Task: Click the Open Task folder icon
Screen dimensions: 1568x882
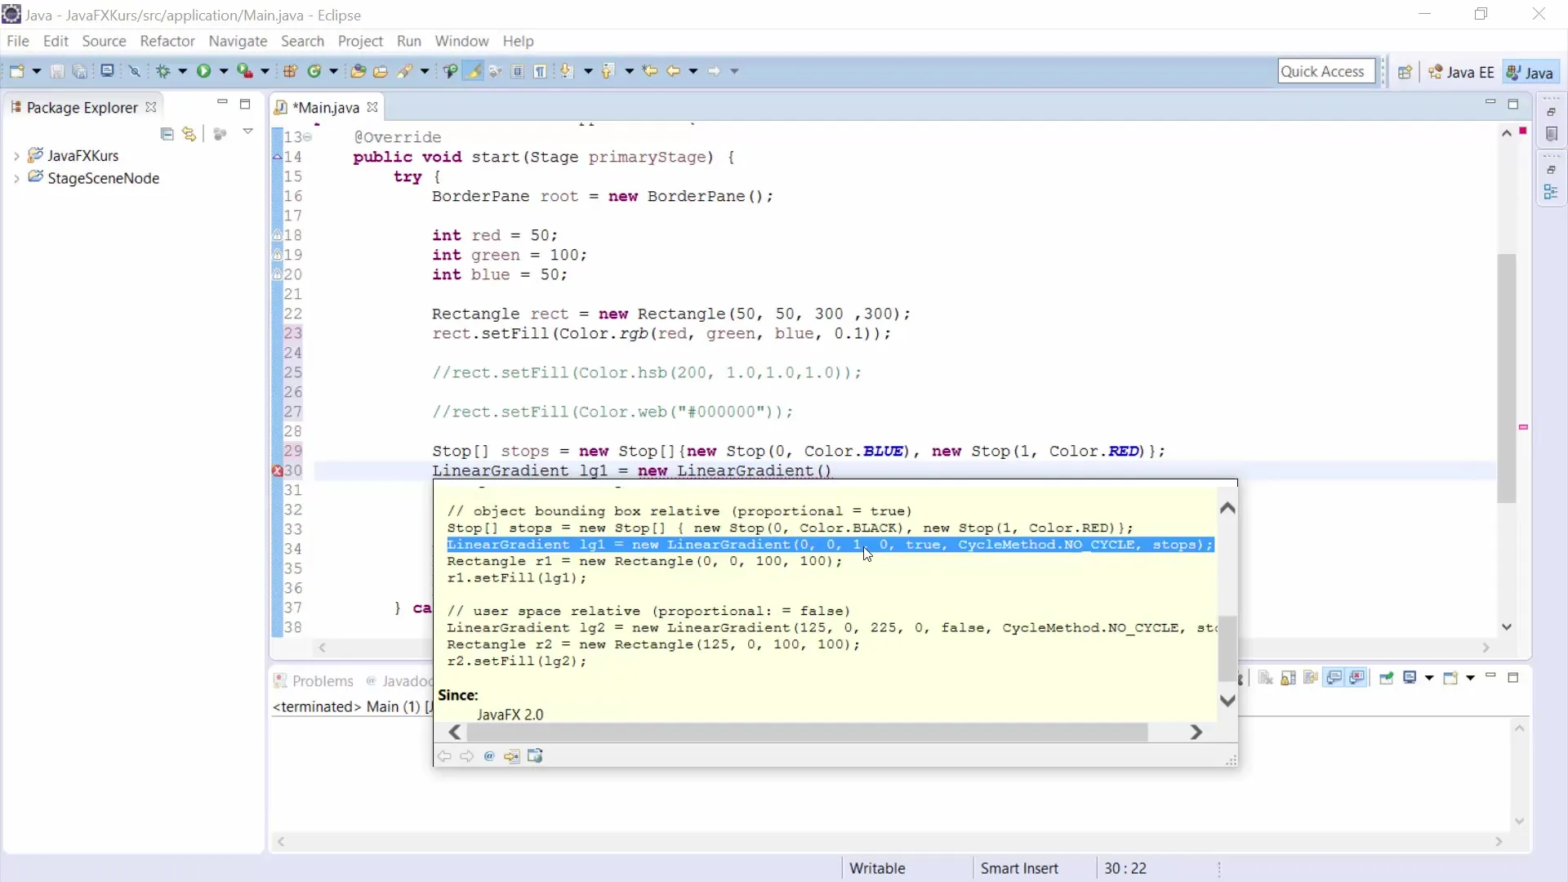Action: point(381,71)
